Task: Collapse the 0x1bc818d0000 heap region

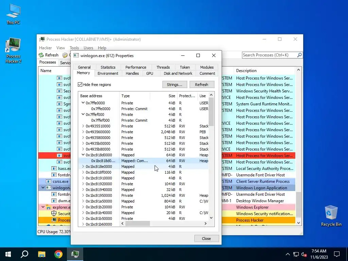Action: (83, 155)
